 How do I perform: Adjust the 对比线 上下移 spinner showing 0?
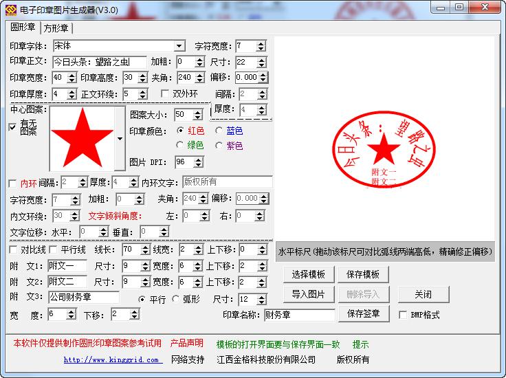pos(262,249)
